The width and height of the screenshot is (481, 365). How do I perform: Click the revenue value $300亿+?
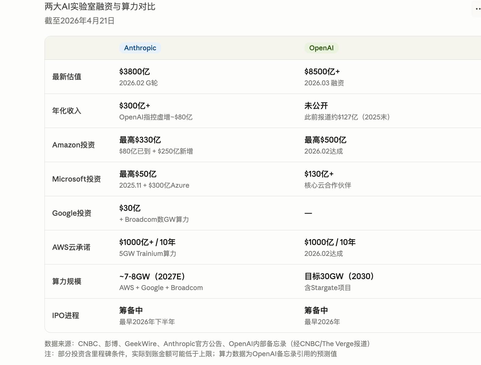[x=135, y=106]
